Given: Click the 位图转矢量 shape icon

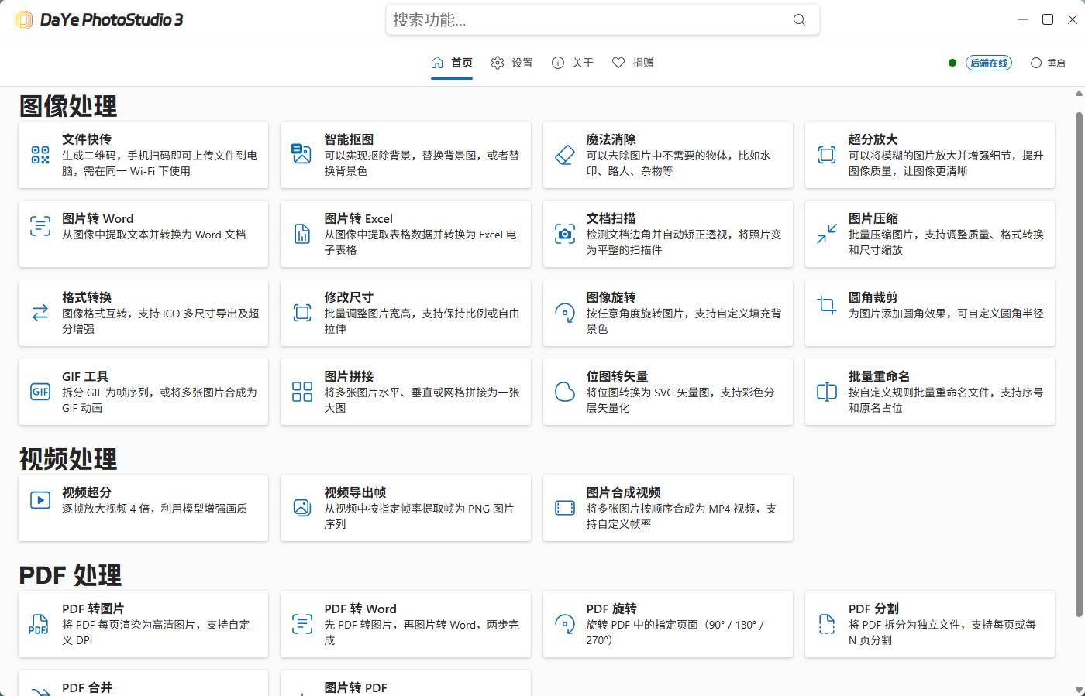Looking at the screenshot, I should [x=565, y=392].
